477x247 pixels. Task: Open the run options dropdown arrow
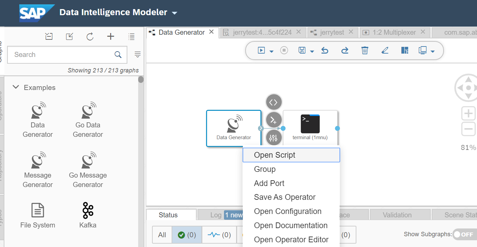point(271,52)
